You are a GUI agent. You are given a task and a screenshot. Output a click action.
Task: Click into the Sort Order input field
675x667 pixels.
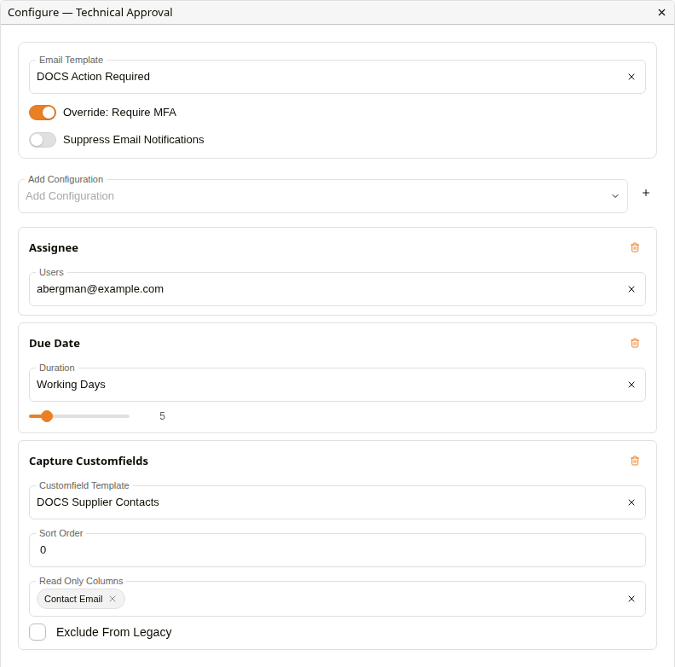tap(337, 550)
